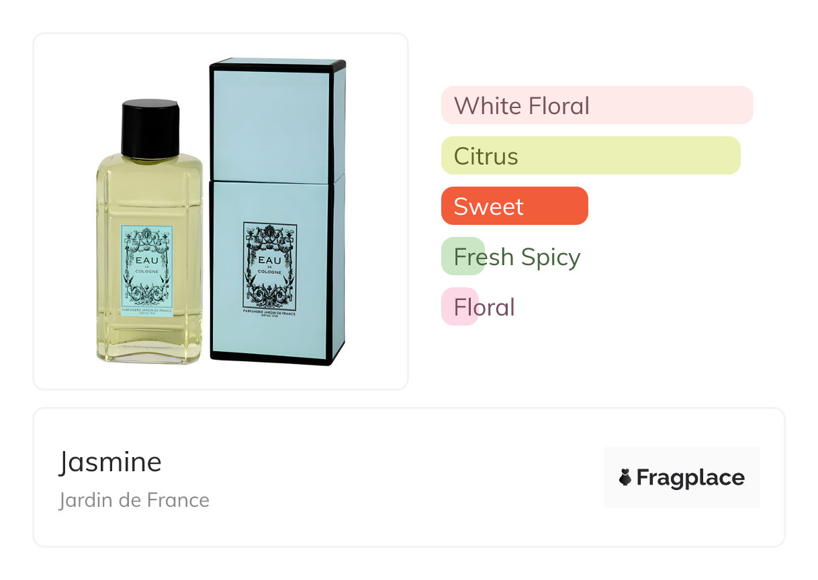Click the Jasmine fragrance title
This screenshot has height=580, width=818.
[110, 462]
